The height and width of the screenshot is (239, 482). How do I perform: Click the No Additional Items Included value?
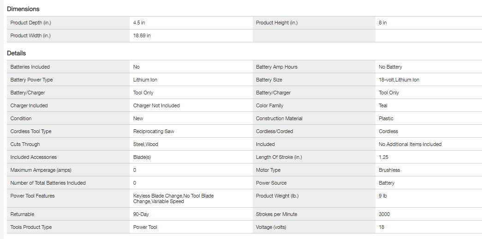click(410, 144)
